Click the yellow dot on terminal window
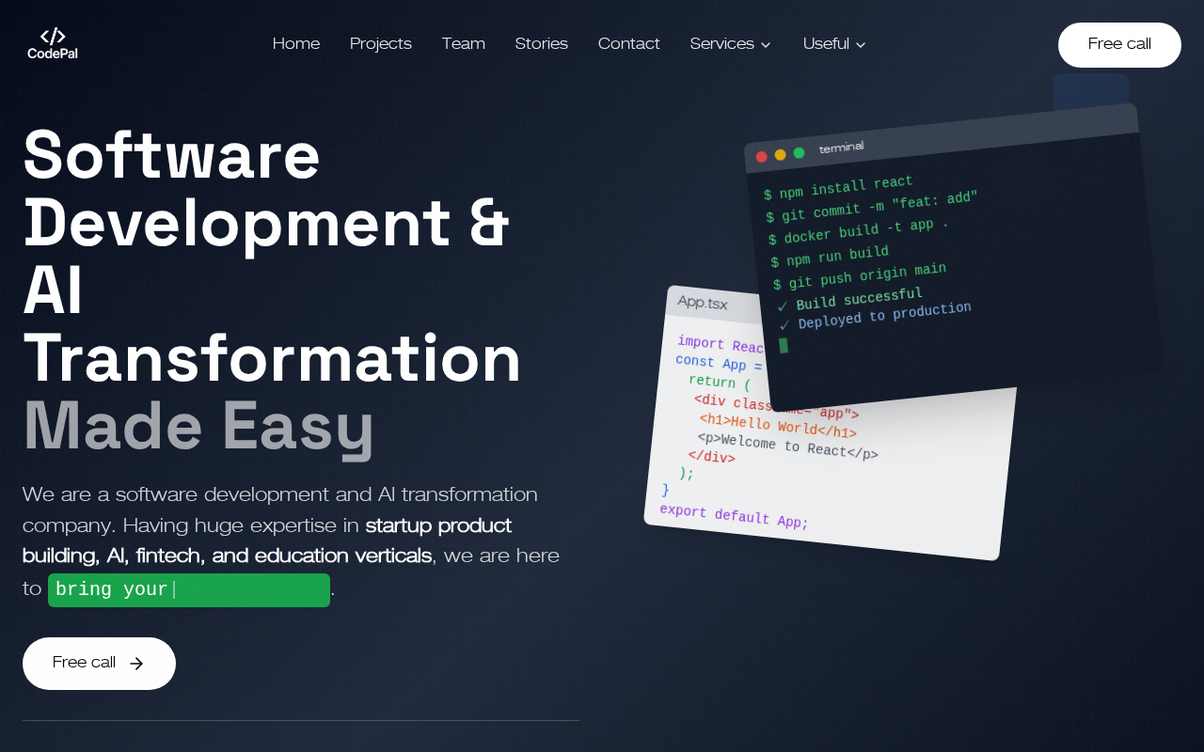This screenshot has width=1204, height=752. click(x=780, y=155)
